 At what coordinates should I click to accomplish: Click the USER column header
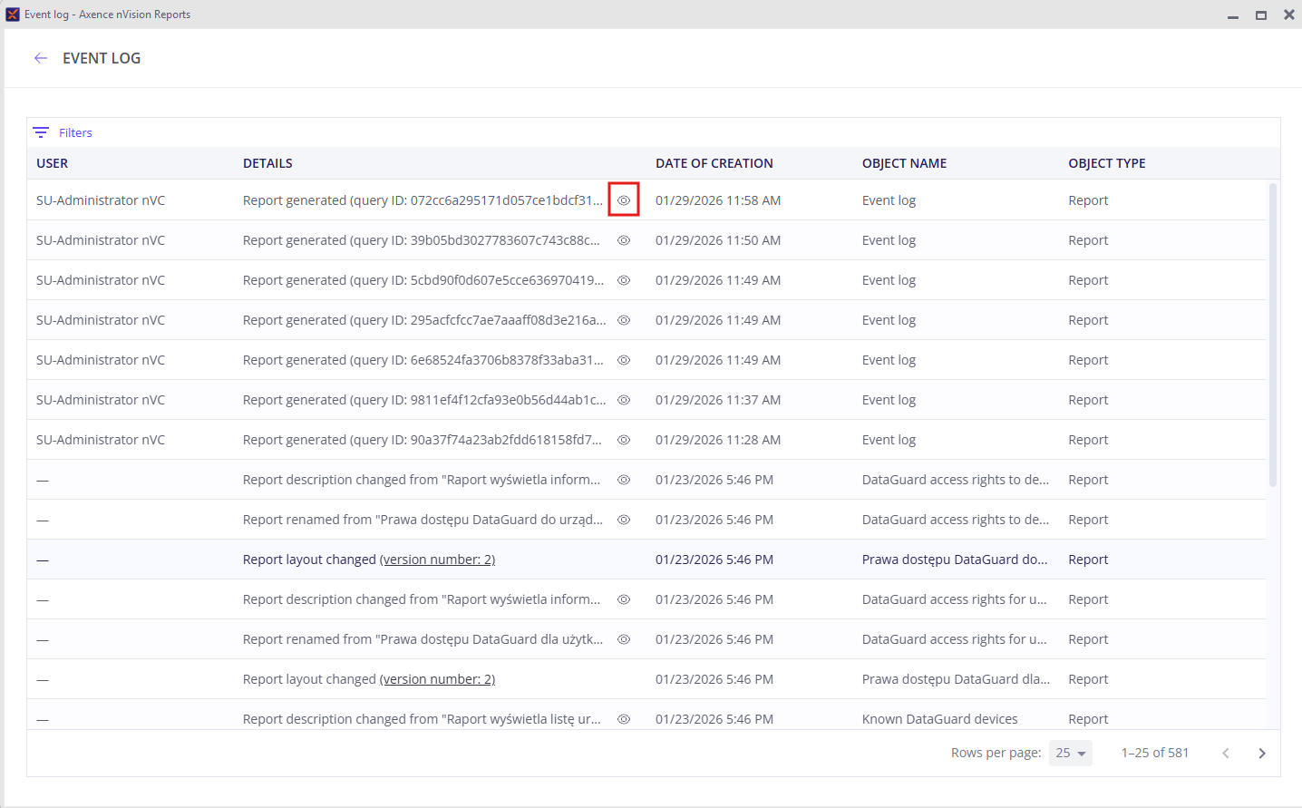(52, 163)
